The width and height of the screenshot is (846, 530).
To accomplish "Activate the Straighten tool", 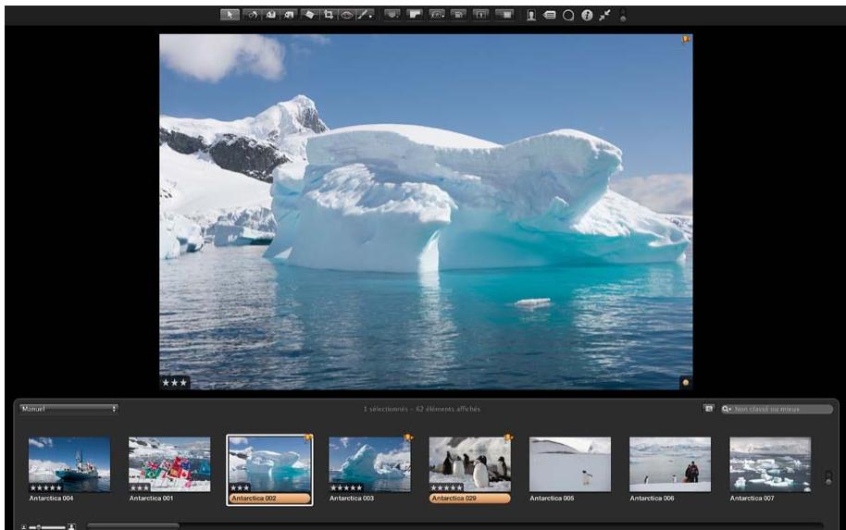I will (309, 15).
